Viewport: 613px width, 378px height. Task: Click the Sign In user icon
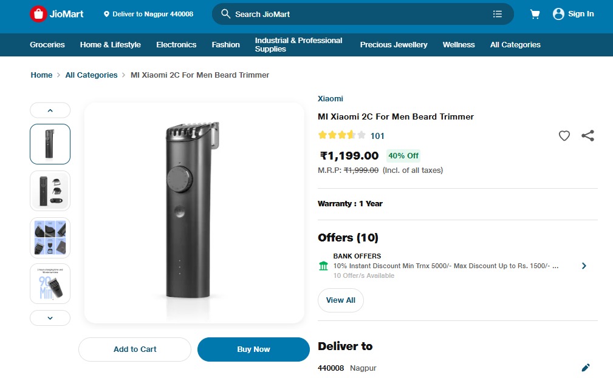pyautogui.click(x=558, y=14)
